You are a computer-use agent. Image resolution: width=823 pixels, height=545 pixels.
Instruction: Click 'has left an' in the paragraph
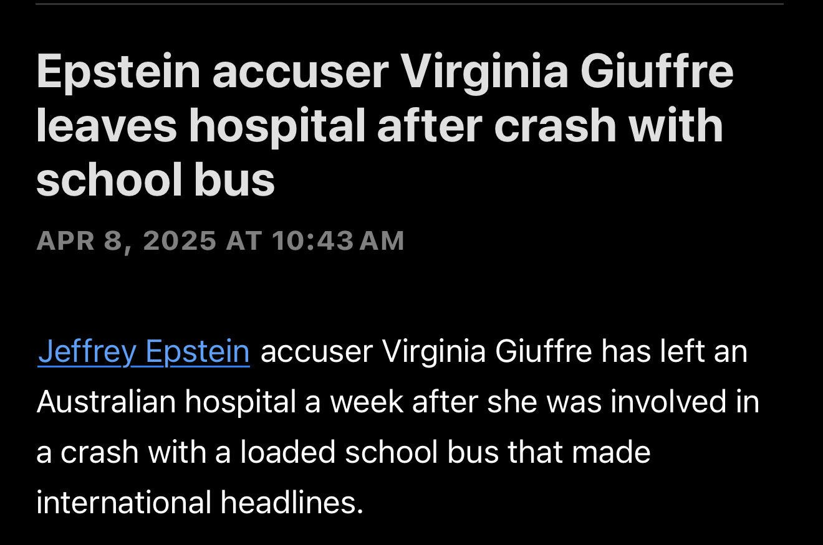(x=675, y=352)
